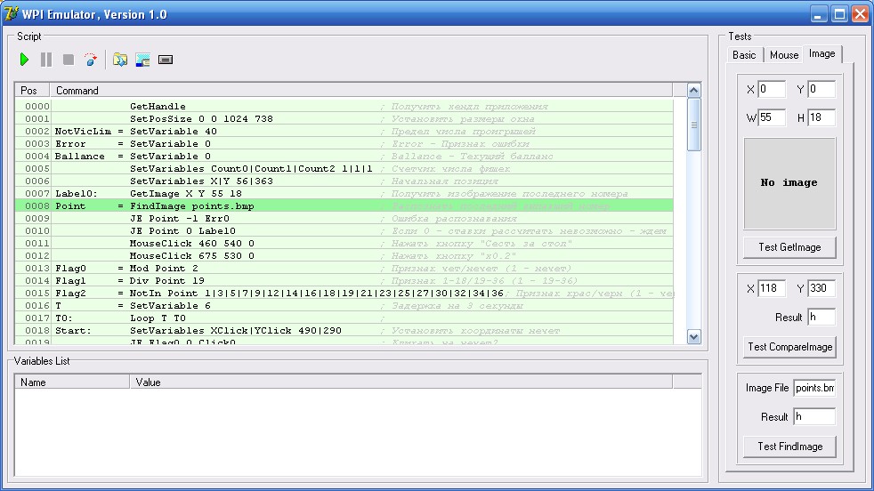Minimize the WPI Emulator window
Image resolution: width=874 pixels, height=491 pixels.
tap(818, 14)
